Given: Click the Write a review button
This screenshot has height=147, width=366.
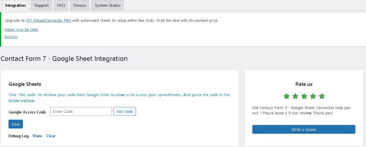Looking at the screenshot, I should (x=304, y=129).
